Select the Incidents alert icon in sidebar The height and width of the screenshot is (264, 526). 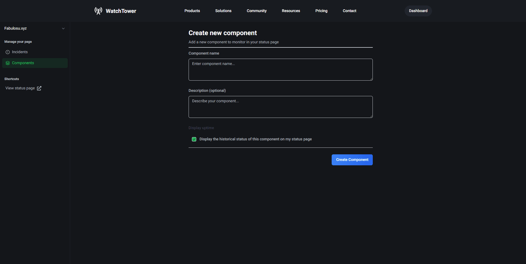(7, 52)
